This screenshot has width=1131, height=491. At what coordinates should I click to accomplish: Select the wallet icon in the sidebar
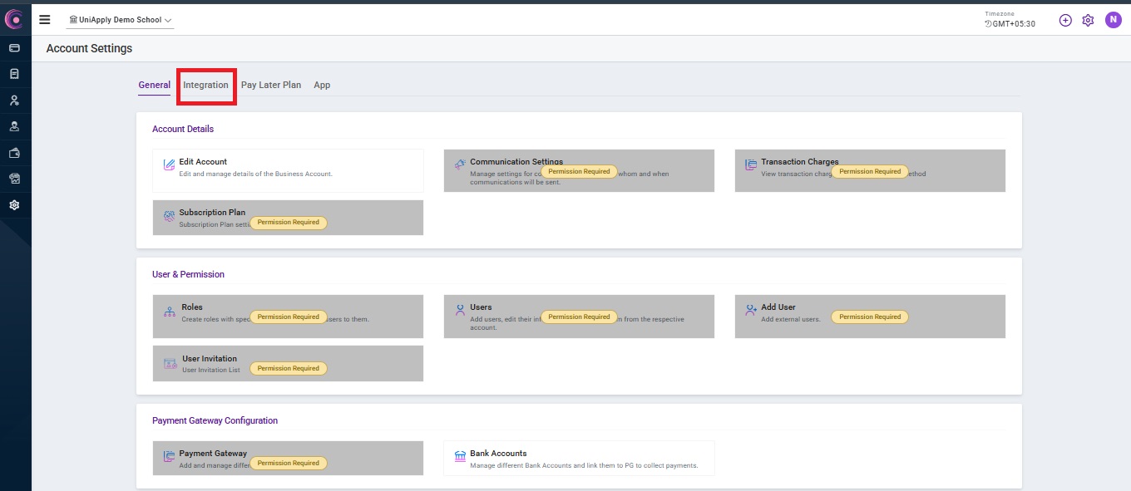14,153
